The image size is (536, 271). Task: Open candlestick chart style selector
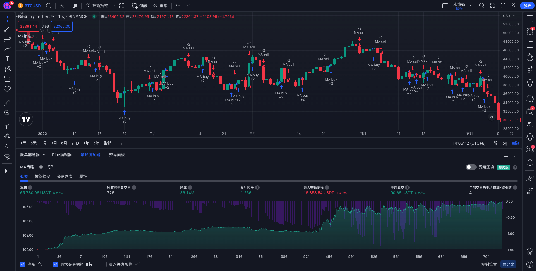pos(75,6)
